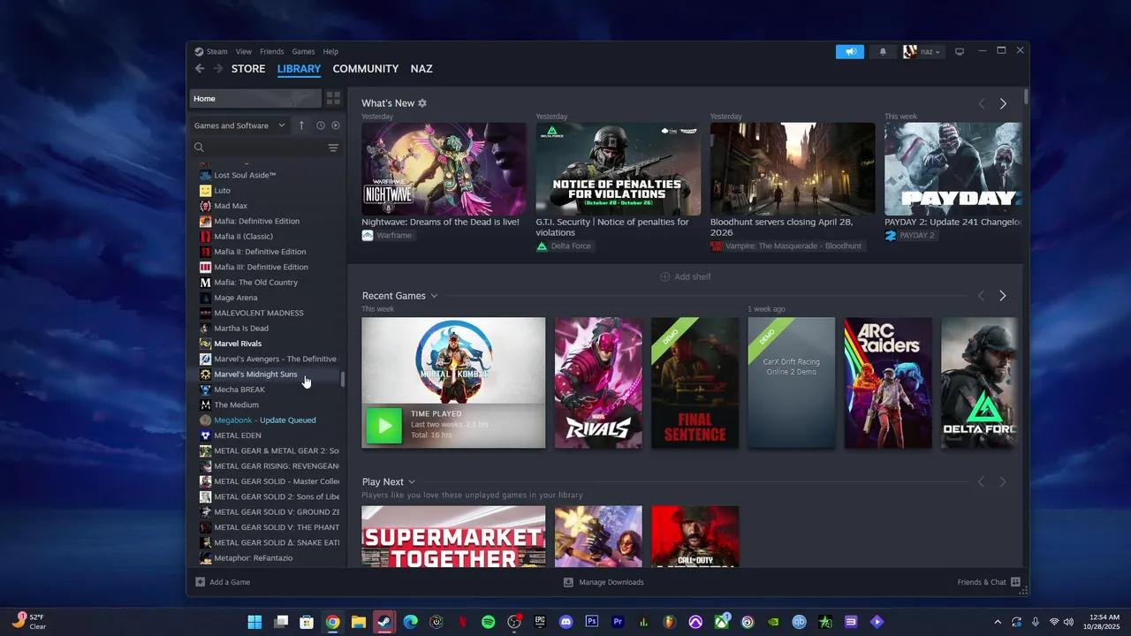Open Chrome from the taskbar
Viewport: 1131px width, 636px height.
point(332,622)
